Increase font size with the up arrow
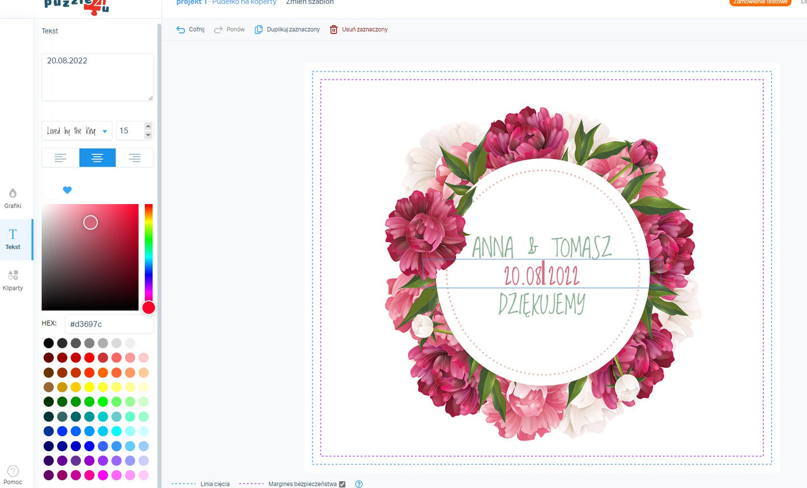The height and width of the screenshot is (488, 807). click(148, 126)
